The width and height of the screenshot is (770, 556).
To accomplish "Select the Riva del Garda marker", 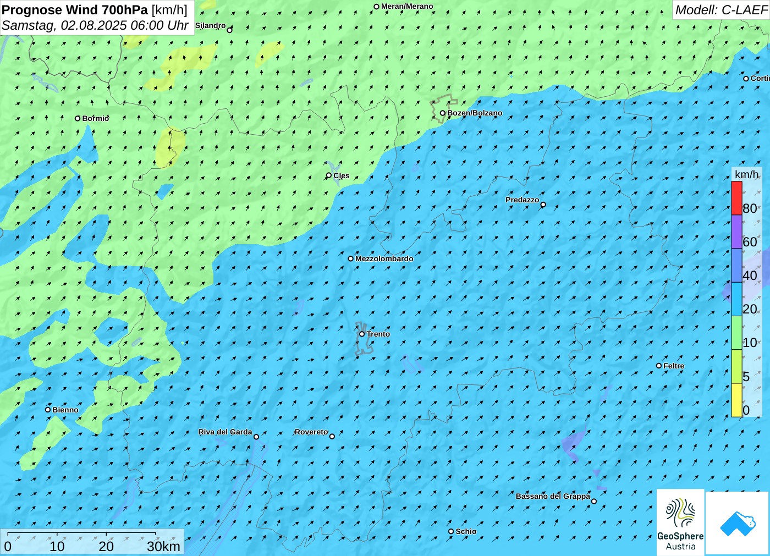I will point(256,437).
